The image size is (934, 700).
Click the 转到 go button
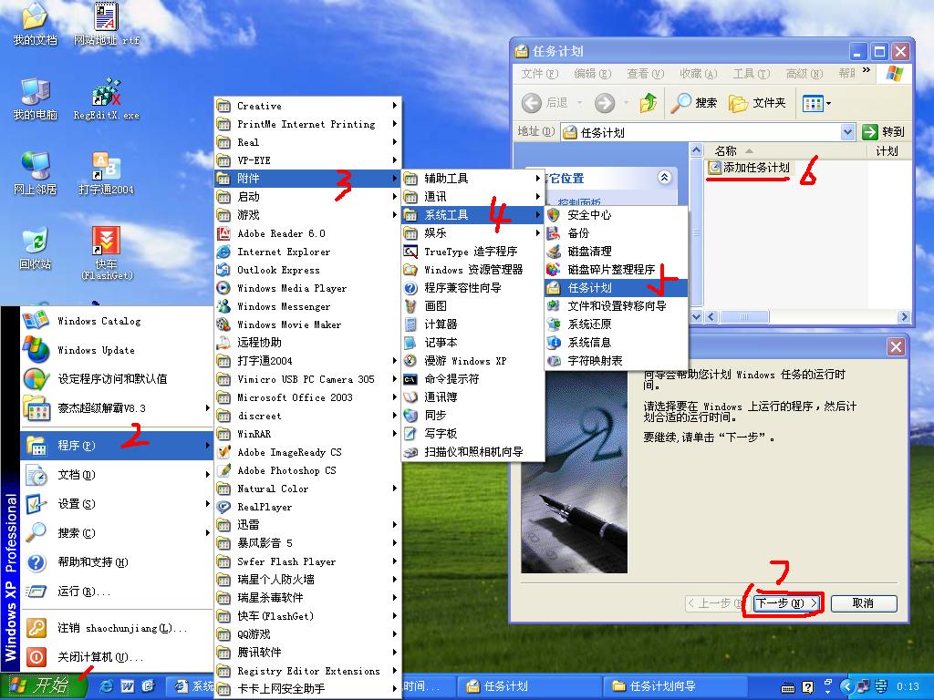tap(884, 132)
